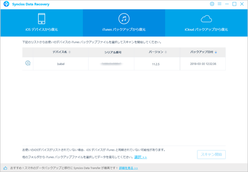Sort by デバイス名 column arrows
This screenshot has height=172, width=248.
(x=69, y=52)
